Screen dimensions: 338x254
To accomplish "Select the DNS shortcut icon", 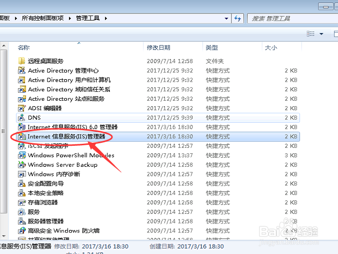I will point(21,118).
